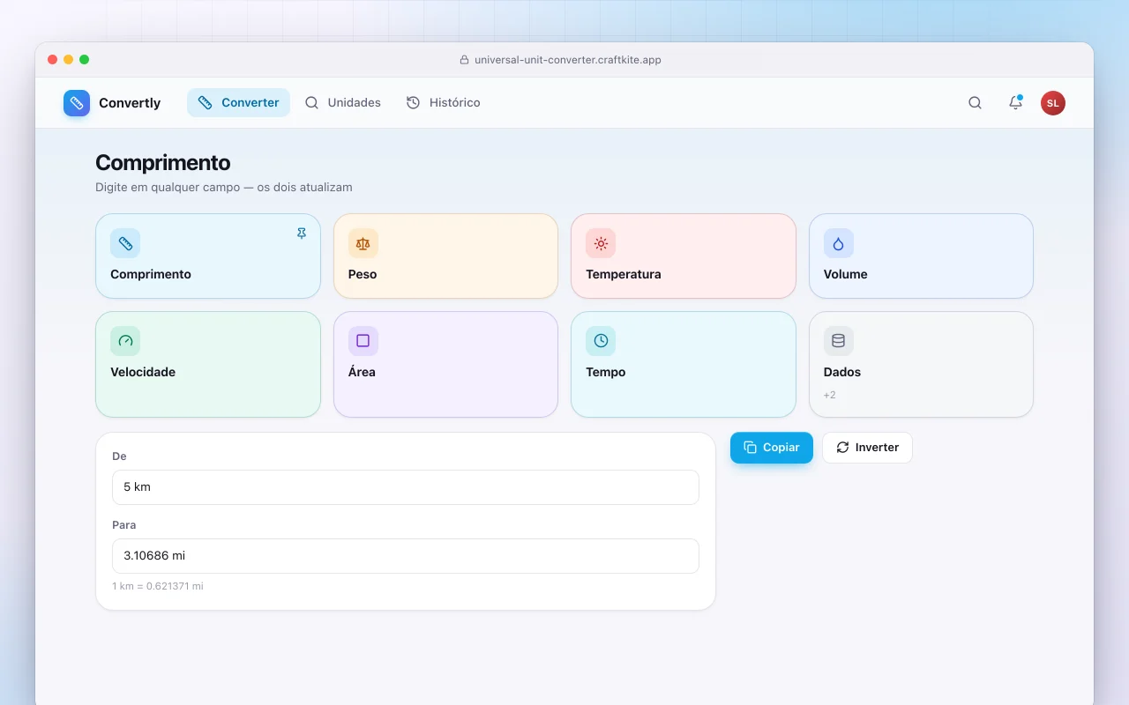This screenshot has width=1129, height=705.
Task: Select the Peso category card
Action: point(446,256)
